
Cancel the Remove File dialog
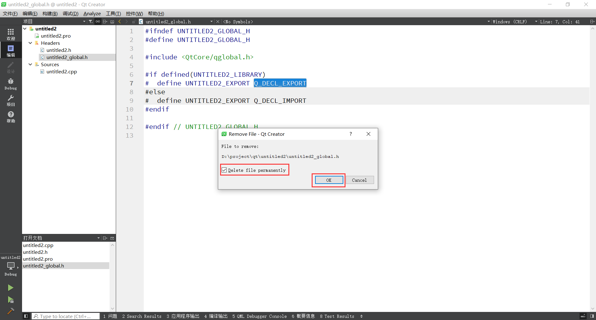pos(359,180)
